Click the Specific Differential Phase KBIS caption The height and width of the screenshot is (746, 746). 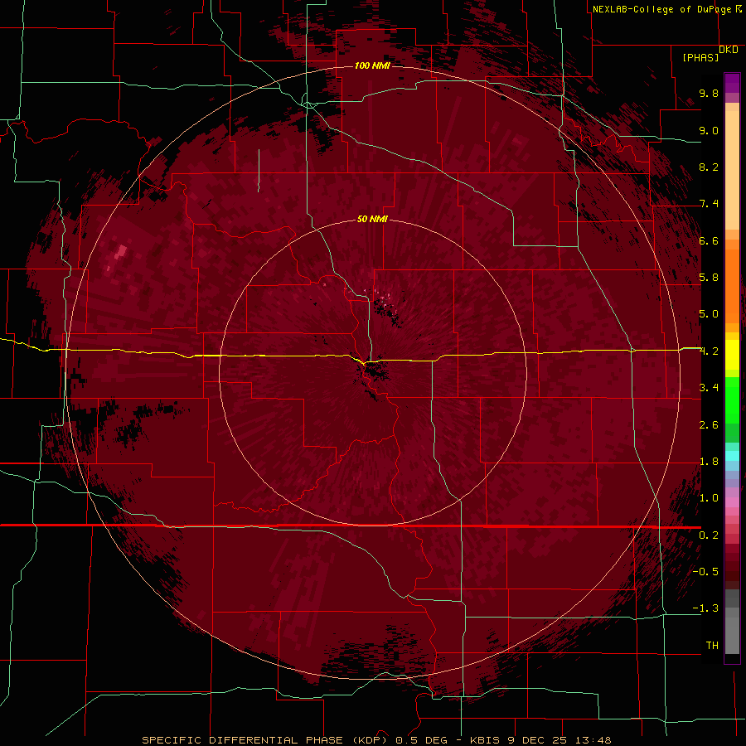(376, 740)
